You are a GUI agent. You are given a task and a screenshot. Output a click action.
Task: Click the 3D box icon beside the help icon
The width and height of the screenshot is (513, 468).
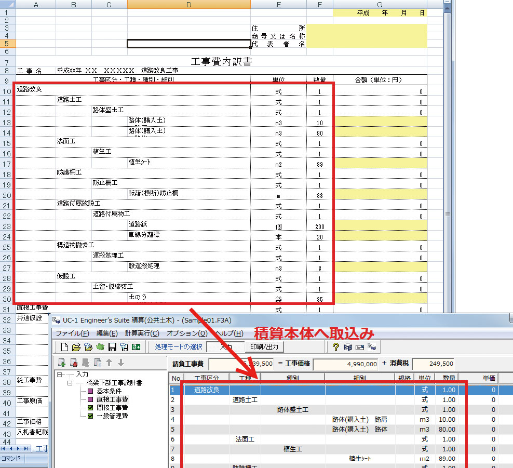[x=348, y=347]
